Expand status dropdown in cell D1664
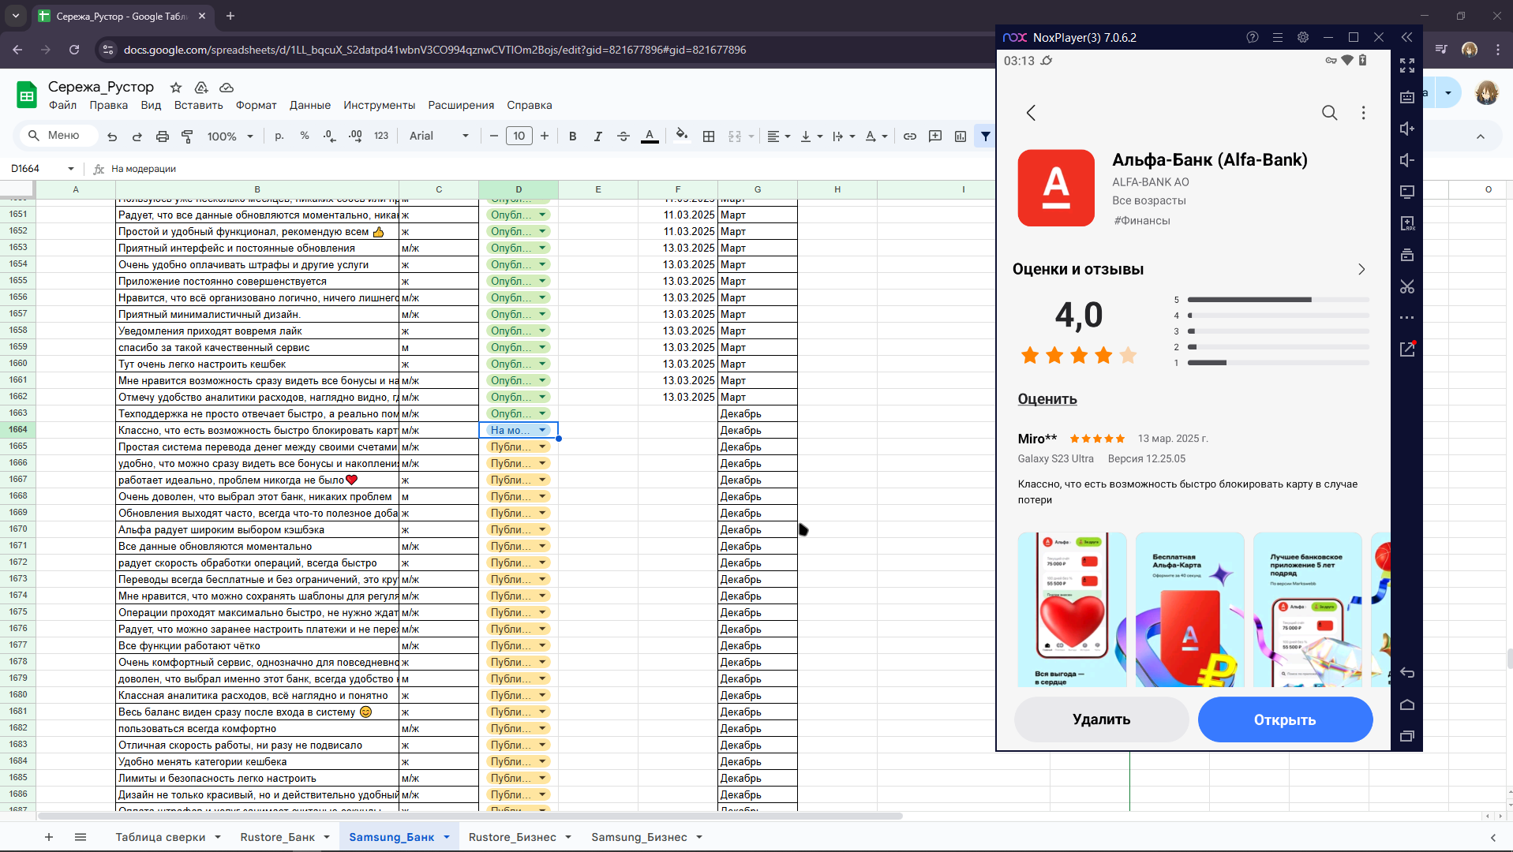 543,430
